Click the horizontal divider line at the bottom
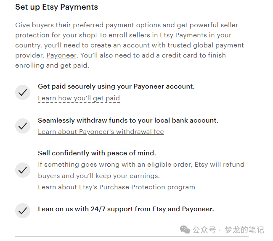273x241 pixels. [132, 236]
